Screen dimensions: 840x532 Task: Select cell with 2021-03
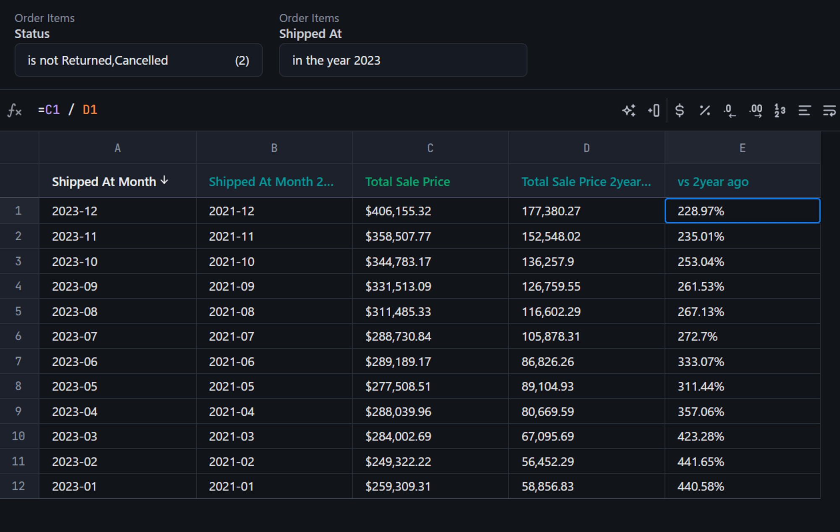[274, 436]
